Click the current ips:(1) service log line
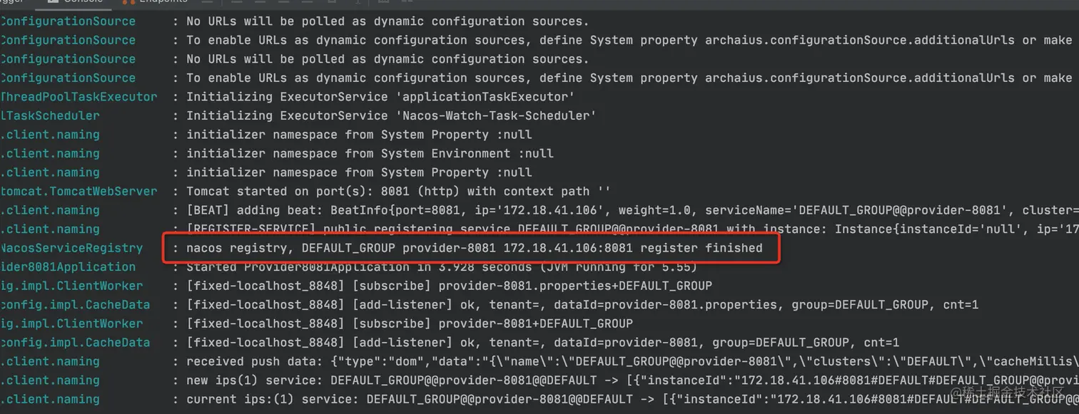 click(x=628, y=399)
